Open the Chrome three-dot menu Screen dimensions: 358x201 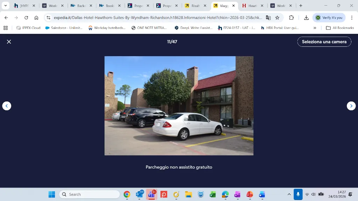point(352,17)
